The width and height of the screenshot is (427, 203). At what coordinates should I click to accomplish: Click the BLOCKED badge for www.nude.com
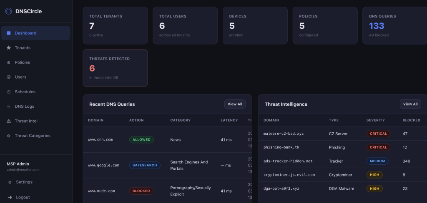pos(141,191)
